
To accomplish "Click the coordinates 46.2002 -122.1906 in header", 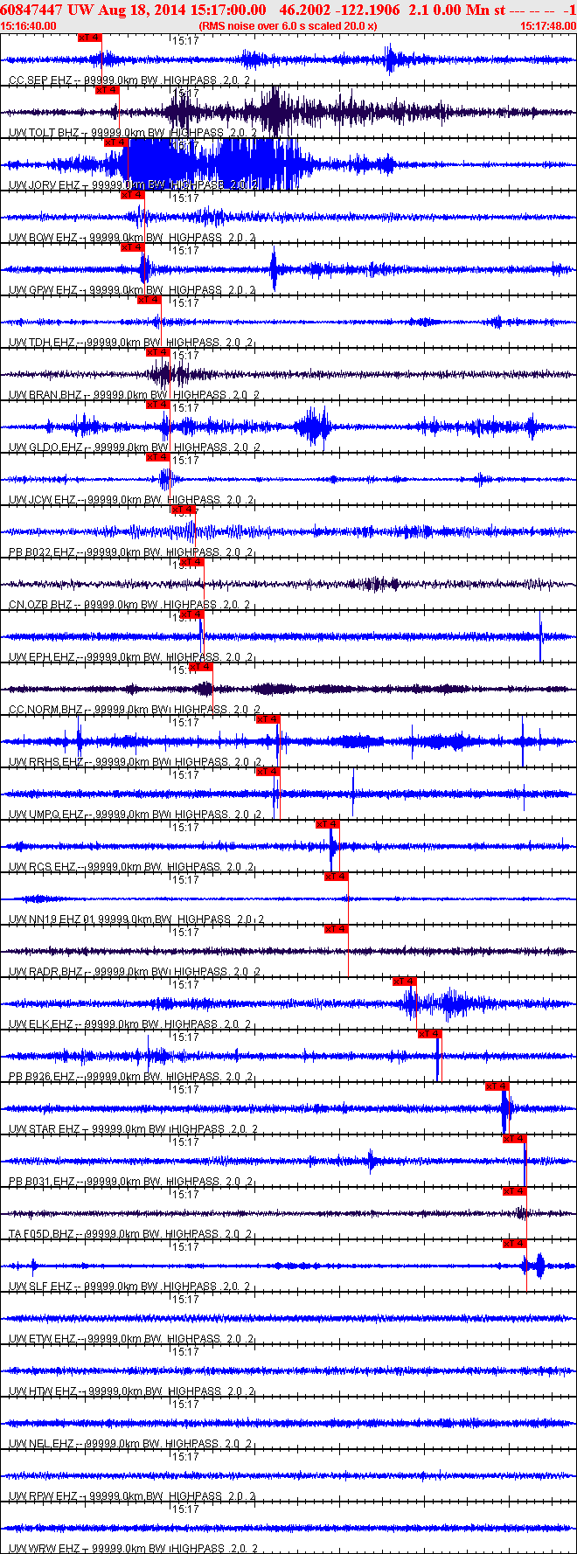I will pos(340,10).
